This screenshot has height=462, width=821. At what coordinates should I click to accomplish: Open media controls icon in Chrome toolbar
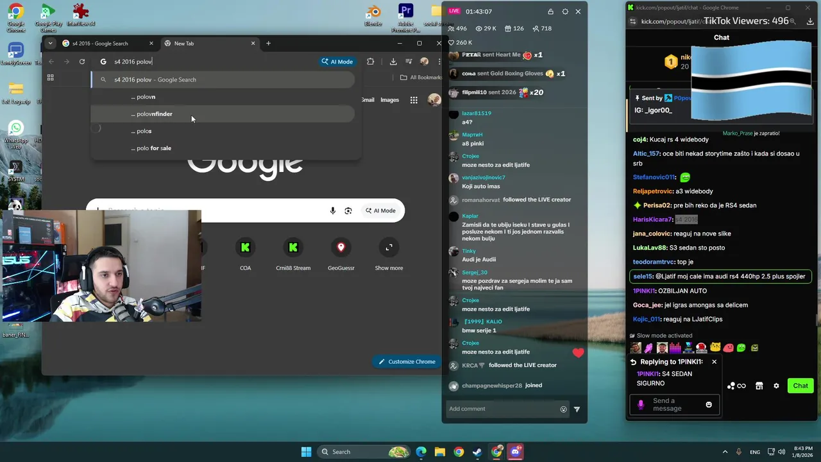[x=409, y=62]
